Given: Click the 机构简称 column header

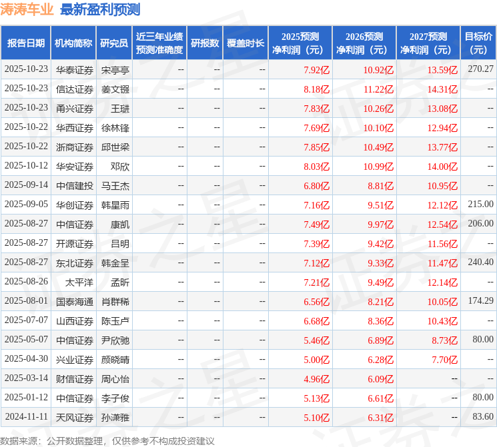Looking at the screenshot, I should coord(73,43).
